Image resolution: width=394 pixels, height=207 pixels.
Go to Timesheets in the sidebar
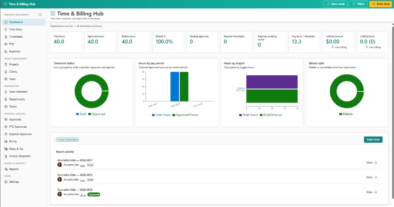click(23, 37)
